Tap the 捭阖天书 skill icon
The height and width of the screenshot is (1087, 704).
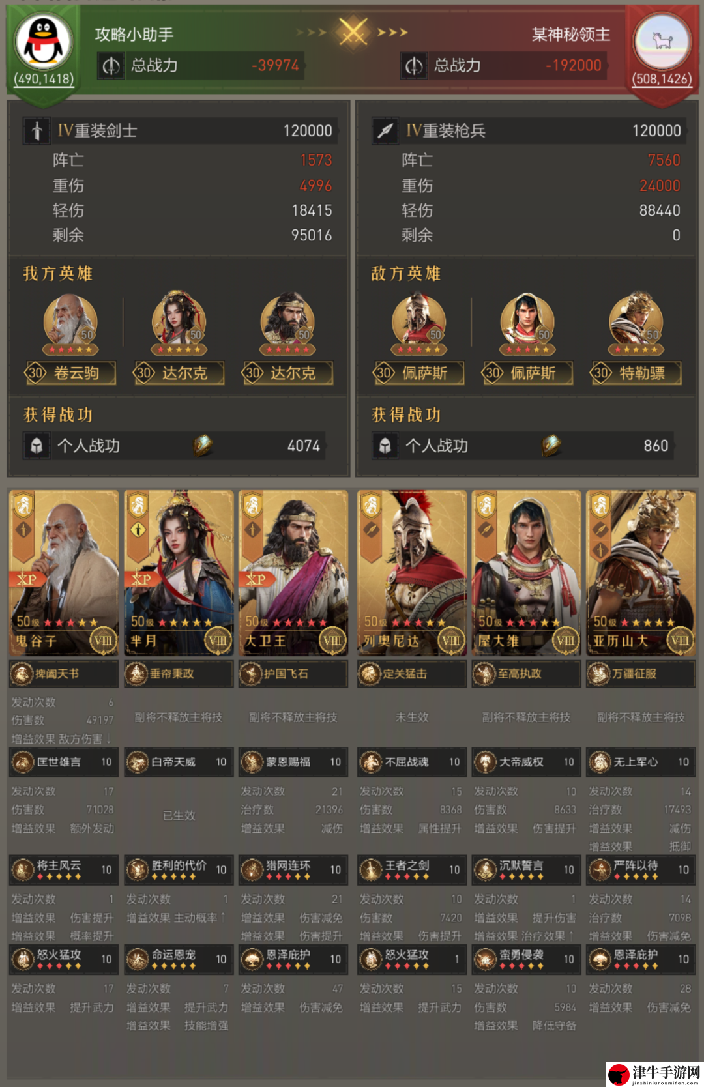pos(22,674)
